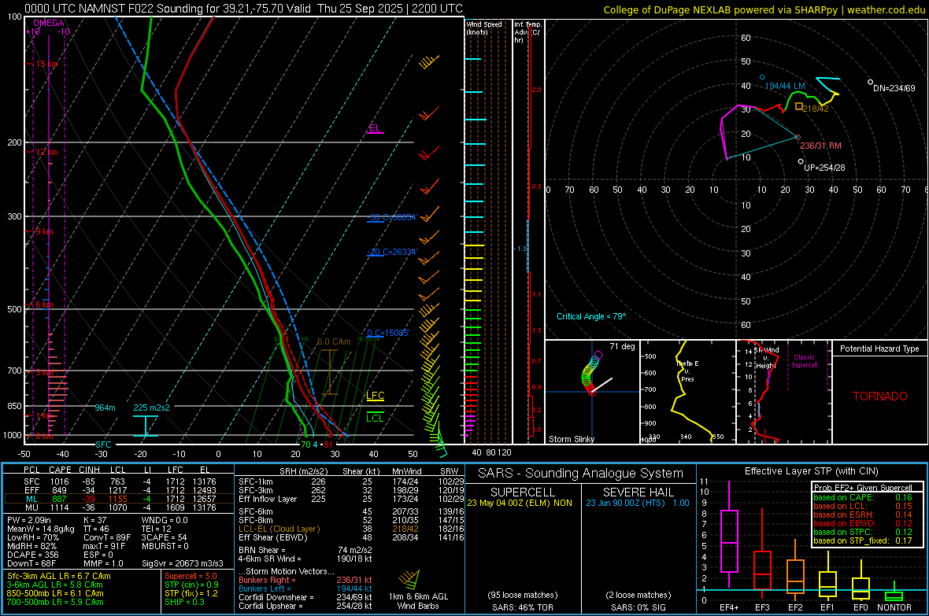Click the '0 C=15085'' freezing level label

pos(387,333)
